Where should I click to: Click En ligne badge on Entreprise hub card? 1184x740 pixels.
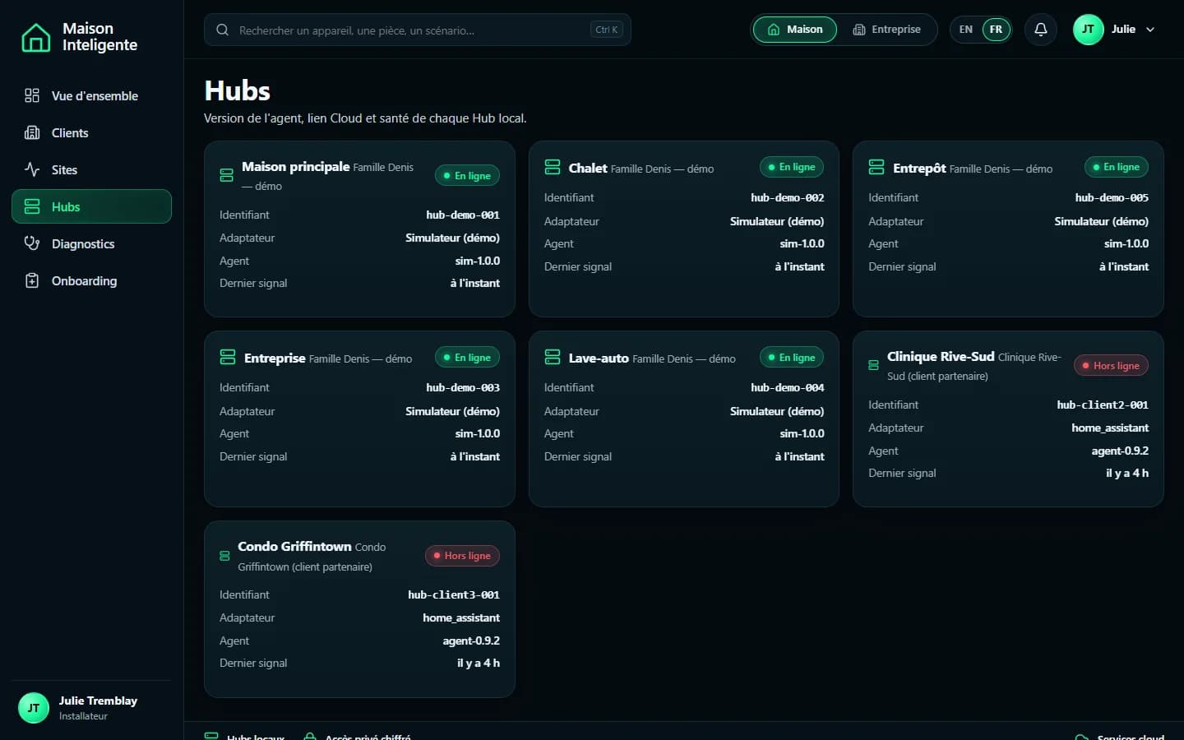tap(467, 358)
